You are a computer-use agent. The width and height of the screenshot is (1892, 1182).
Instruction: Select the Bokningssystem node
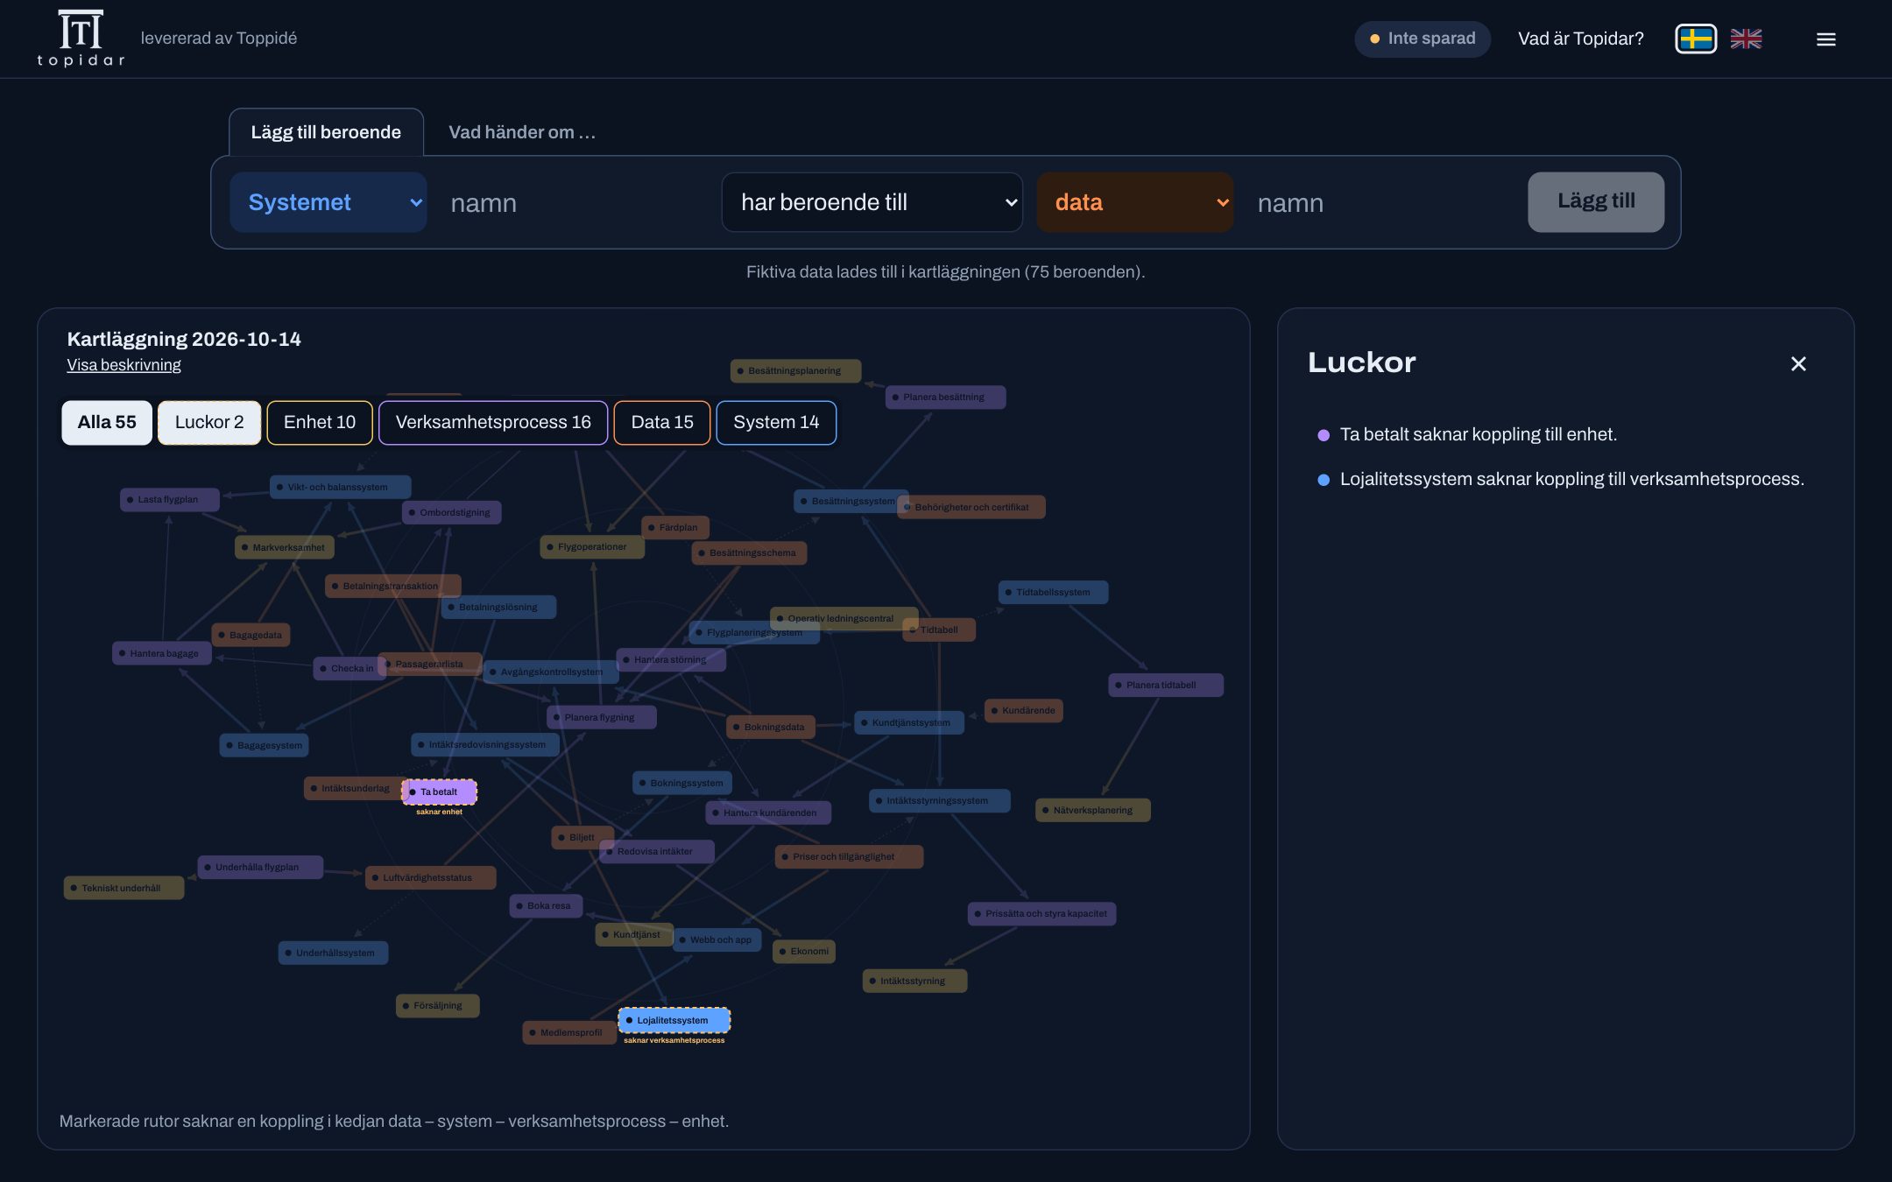coord(682,784)
